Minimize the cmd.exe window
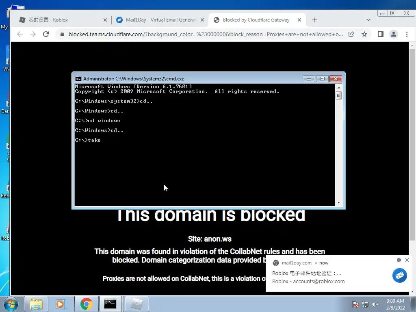 coord(309,79)
